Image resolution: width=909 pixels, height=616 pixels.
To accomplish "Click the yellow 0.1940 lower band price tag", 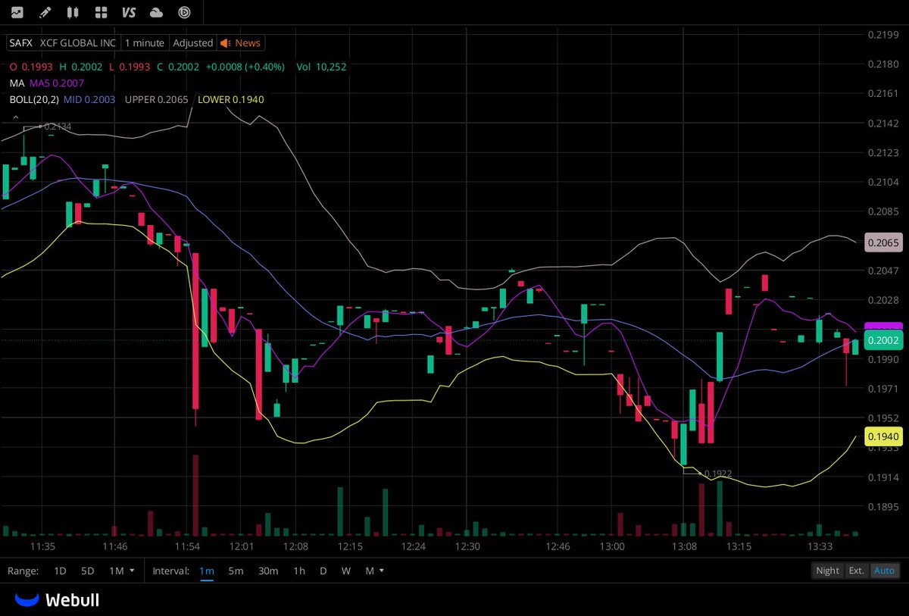I will 883,436.
